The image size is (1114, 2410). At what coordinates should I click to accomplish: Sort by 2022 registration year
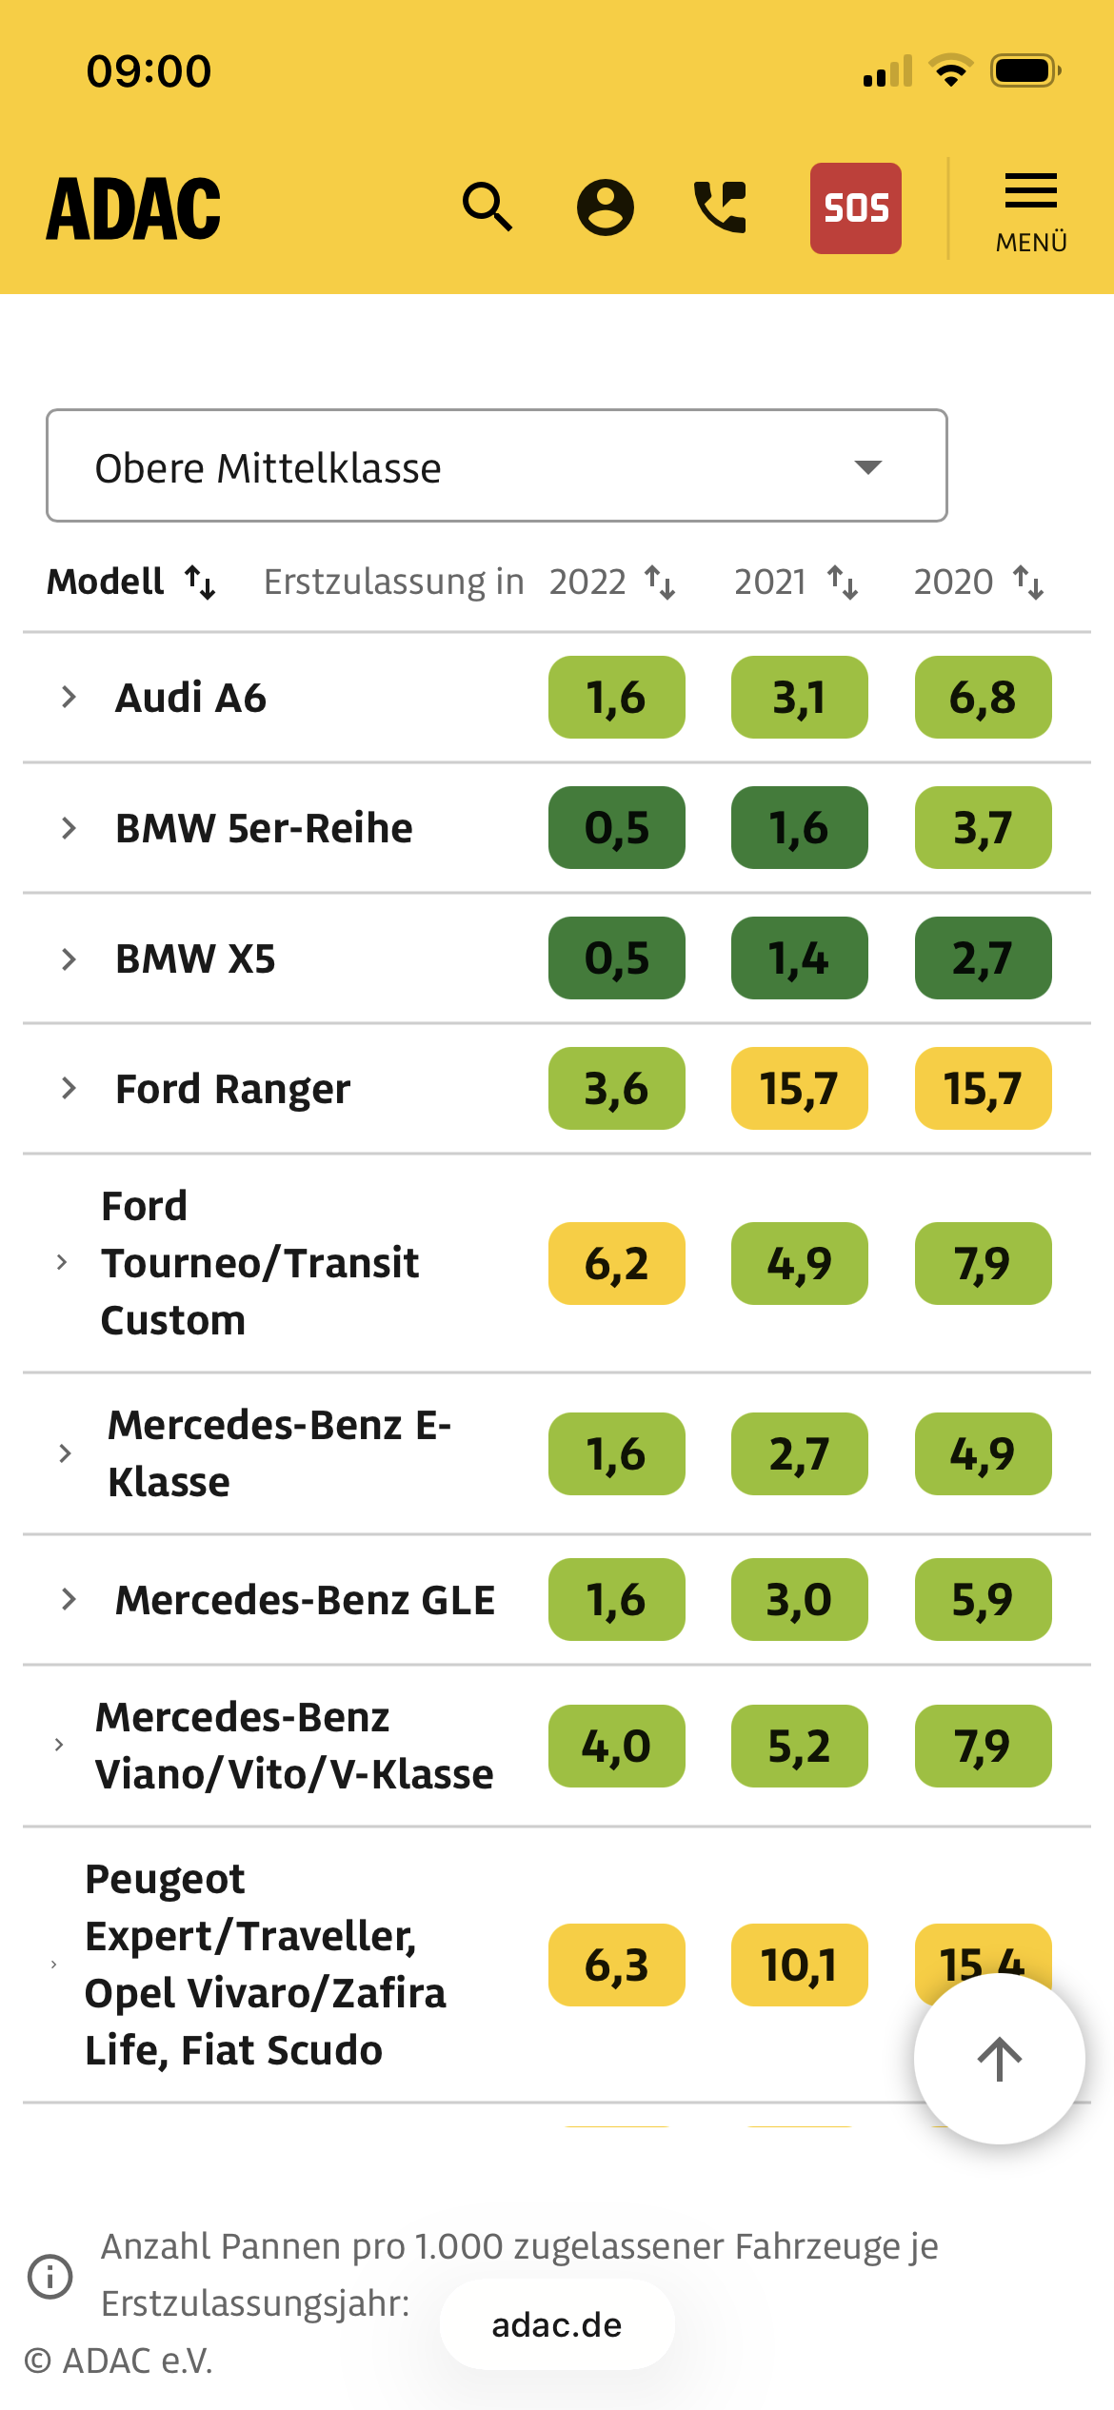coord(660,582)
